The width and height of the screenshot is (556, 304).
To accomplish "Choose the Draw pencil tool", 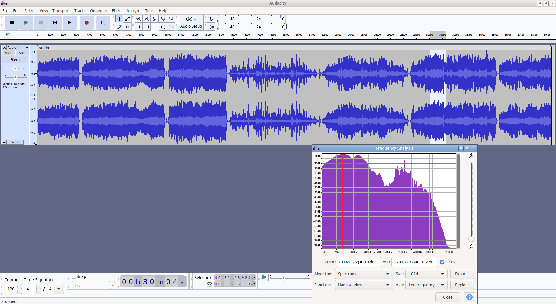I will (119, 27).
